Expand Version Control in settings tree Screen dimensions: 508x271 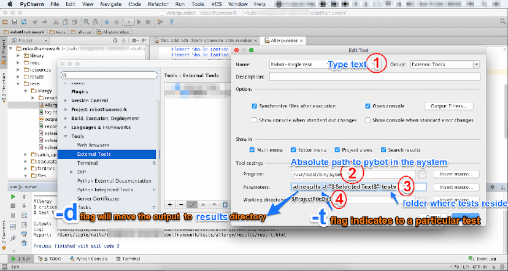click(66, 101)
